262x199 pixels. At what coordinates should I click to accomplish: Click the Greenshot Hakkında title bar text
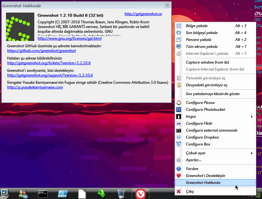pos(21,6)
